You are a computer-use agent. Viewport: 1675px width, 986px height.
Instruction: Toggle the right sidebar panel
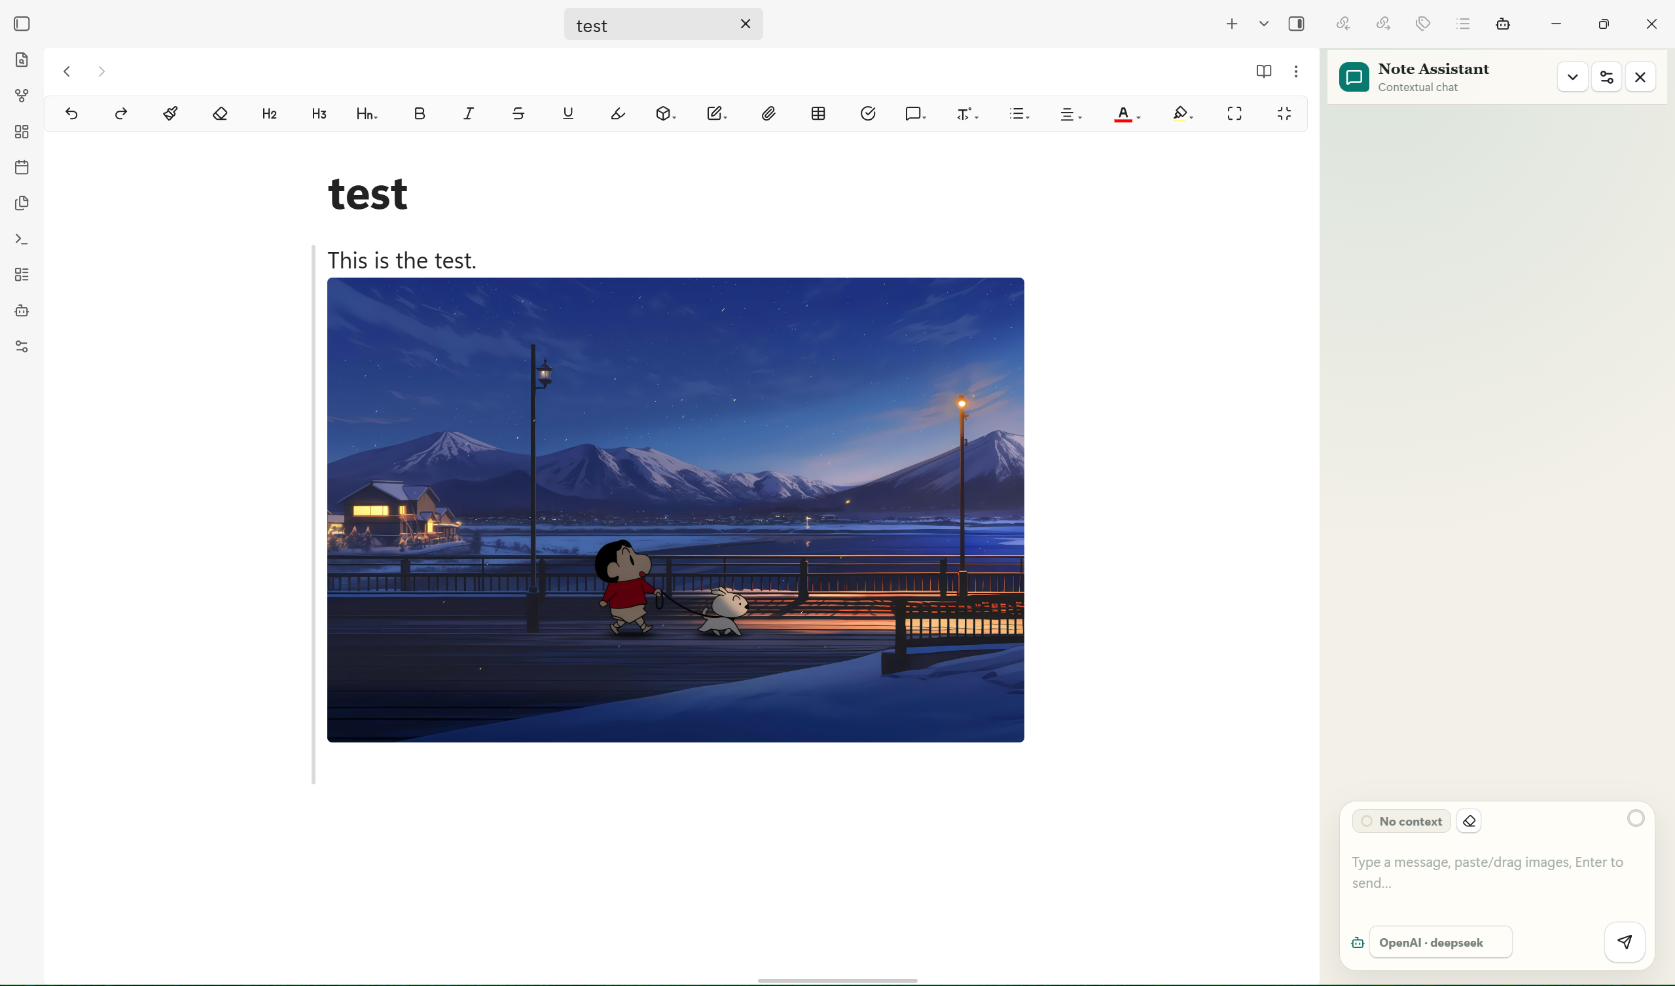tap(1296, 24)
